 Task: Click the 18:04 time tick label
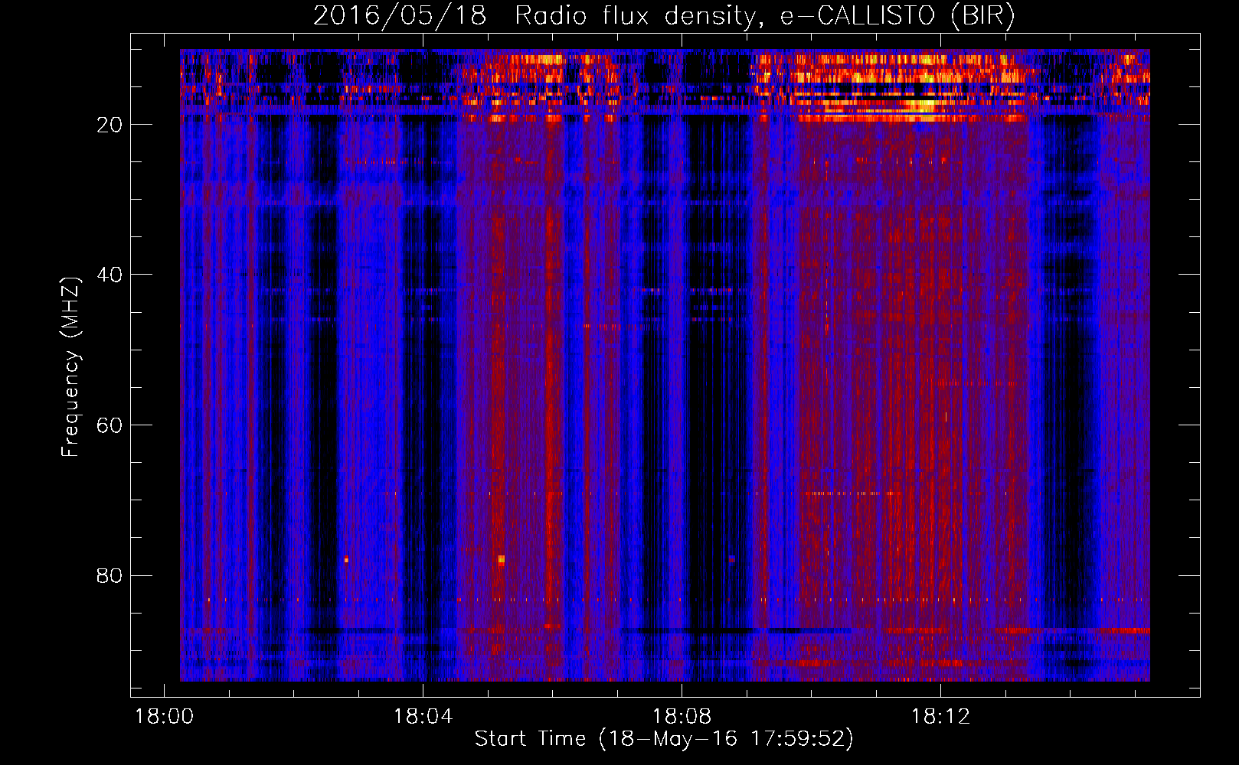click(x=423, y=717)
